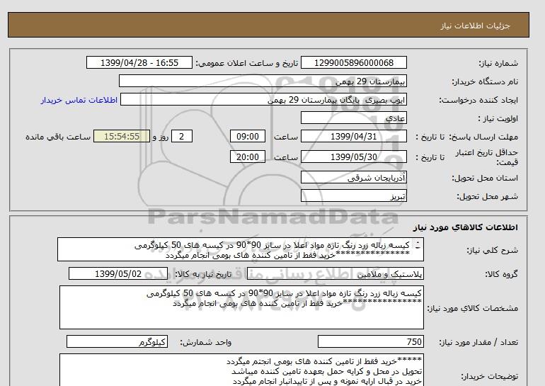Select delivery city field تبریز
This screenshot has width=545, height=386.
coord(353,195)
